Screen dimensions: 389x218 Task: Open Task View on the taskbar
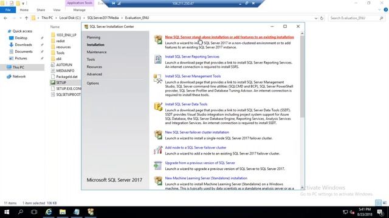34,212
